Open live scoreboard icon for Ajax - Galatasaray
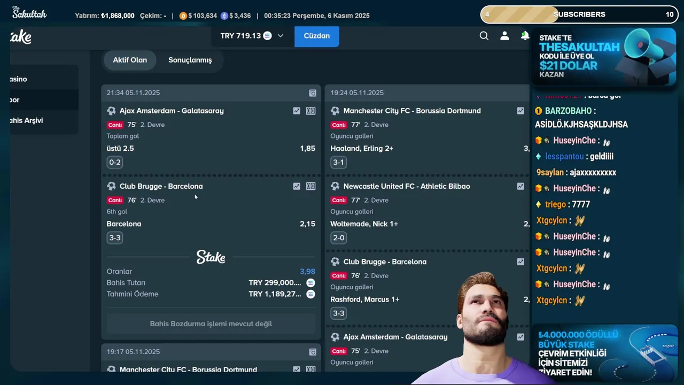The height and width of the screenshot is (385, 684). click(310, 111)
